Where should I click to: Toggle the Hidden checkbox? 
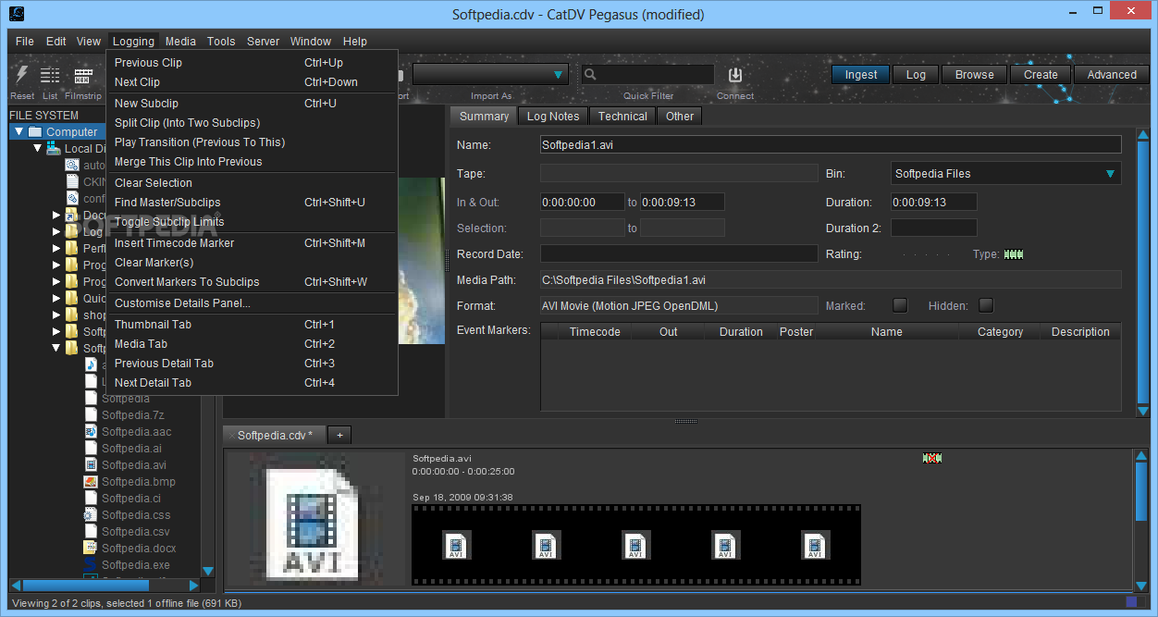pyautogui.click(x=986, y=305)
